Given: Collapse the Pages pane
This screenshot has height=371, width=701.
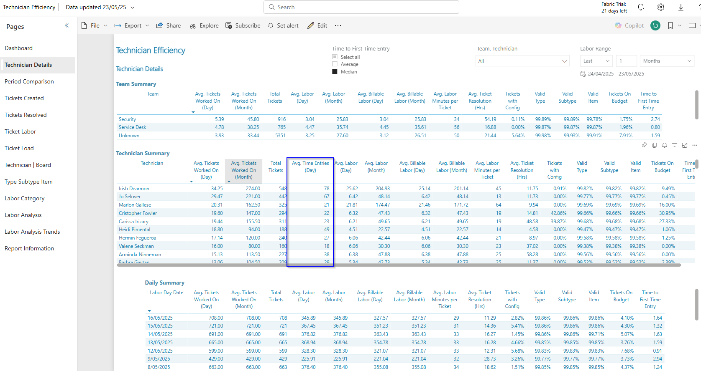Looking at the screenshot, I should (67, 25).
